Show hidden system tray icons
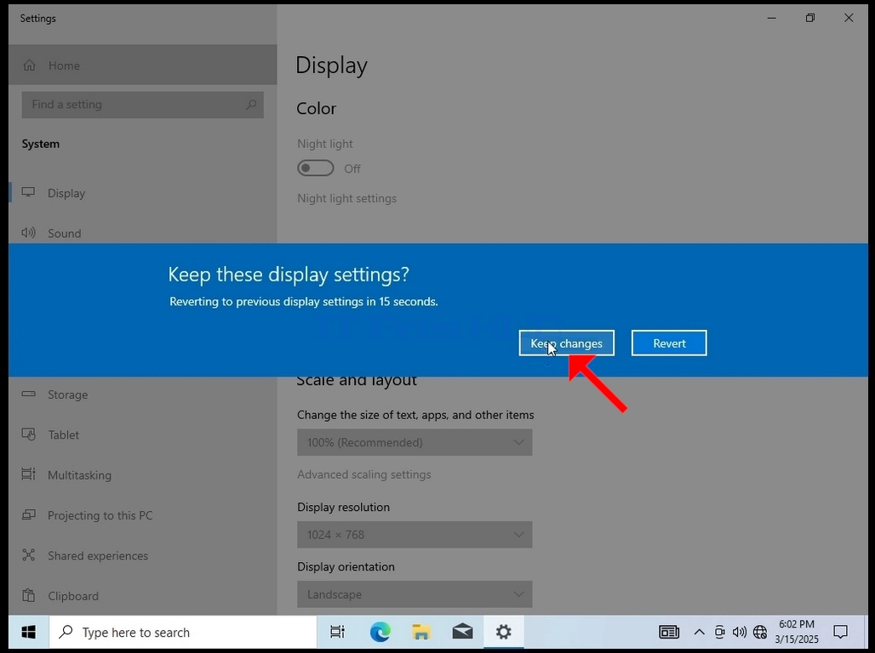Screen dimensions: 875x653 (x=699, y=632)
